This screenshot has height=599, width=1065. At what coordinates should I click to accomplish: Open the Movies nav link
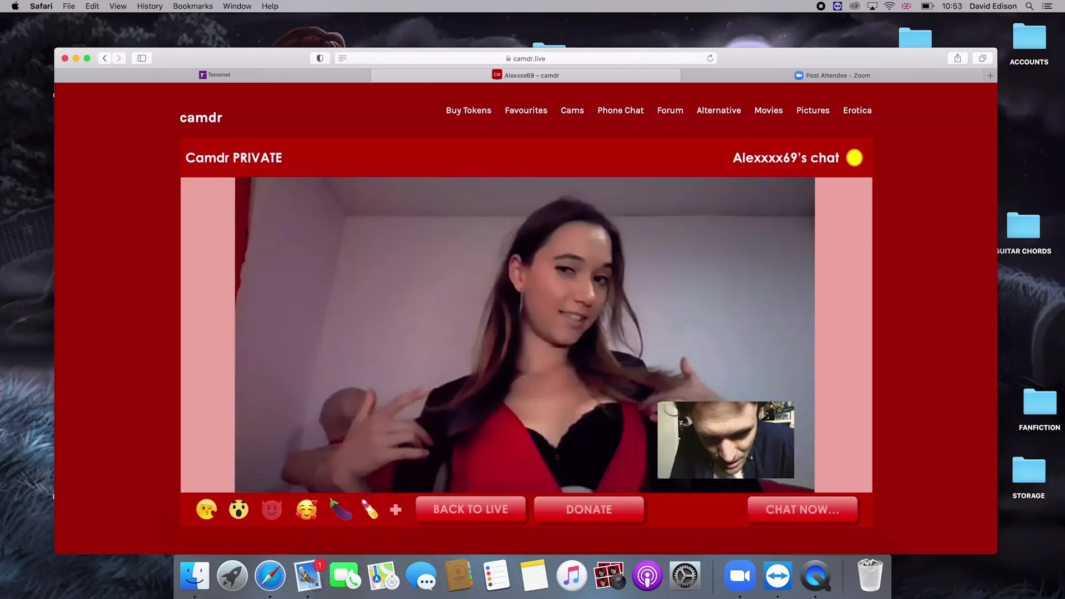[x=768, y=110]
